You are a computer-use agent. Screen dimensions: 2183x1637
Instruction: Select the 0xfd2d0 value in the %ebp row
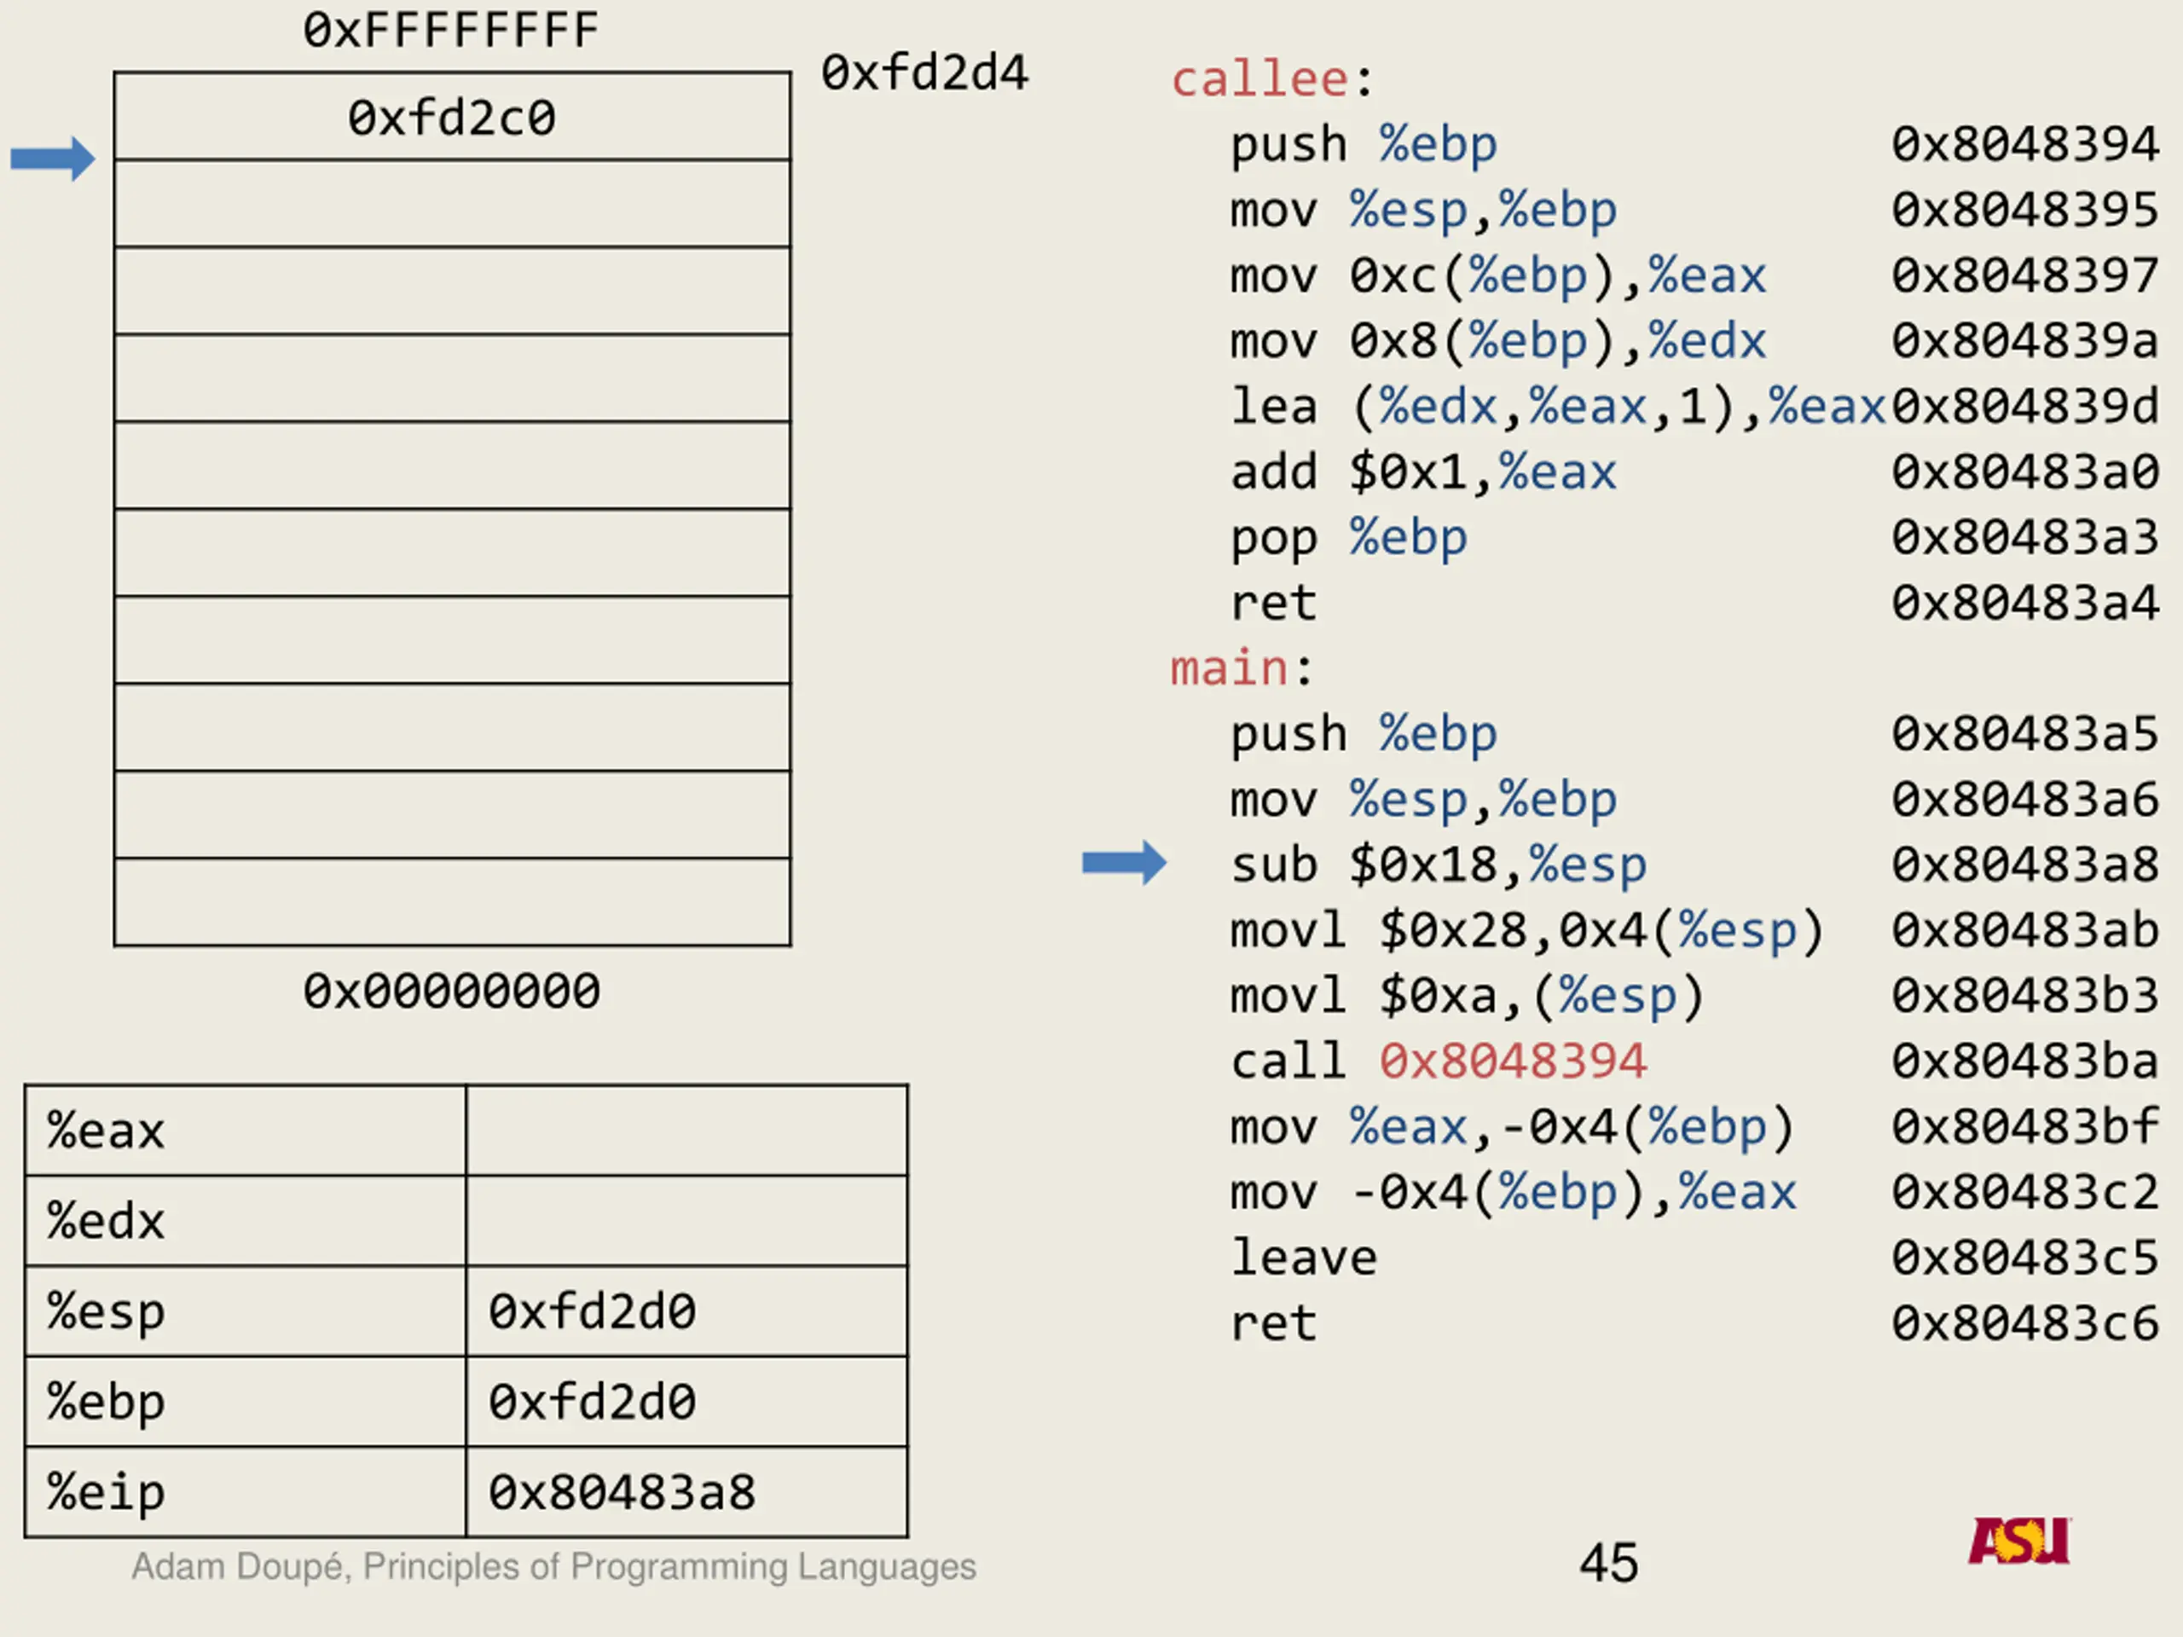[x=592, y=1403]
